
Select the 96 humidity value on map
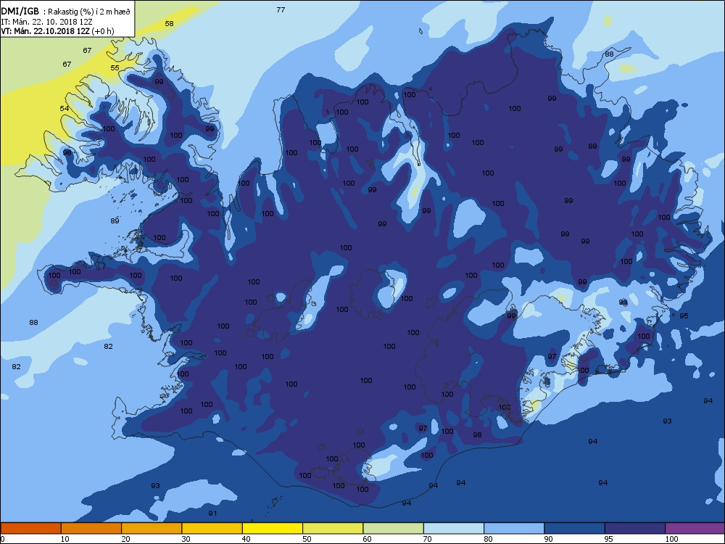coord(67,152)
